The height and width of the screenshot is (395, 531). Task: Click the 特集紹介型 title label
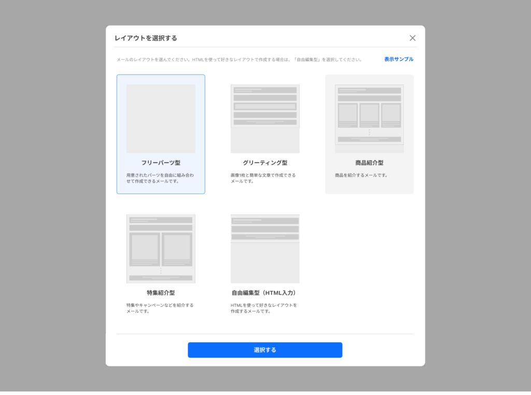tap(161, 293)
